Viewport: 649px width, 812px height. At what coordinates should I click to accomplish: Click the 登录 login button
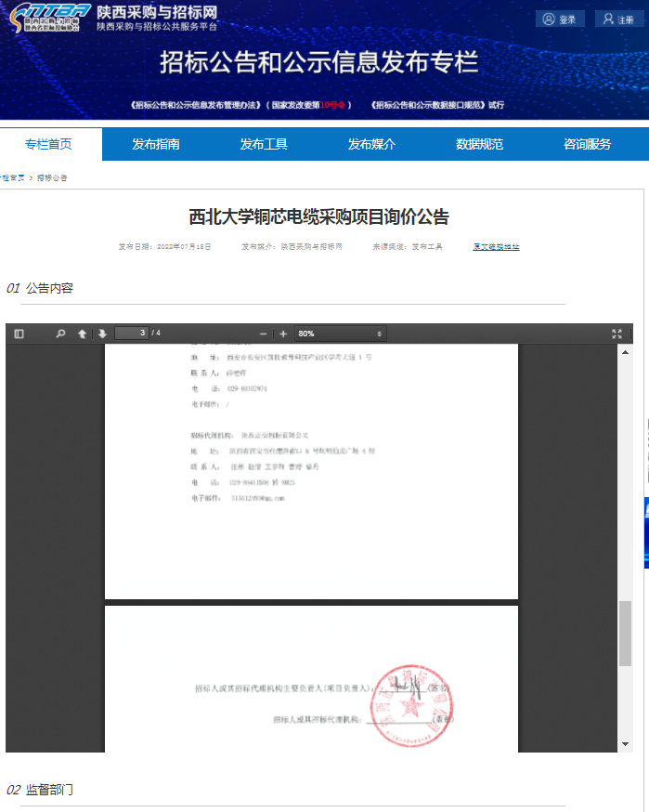(560, 19)
